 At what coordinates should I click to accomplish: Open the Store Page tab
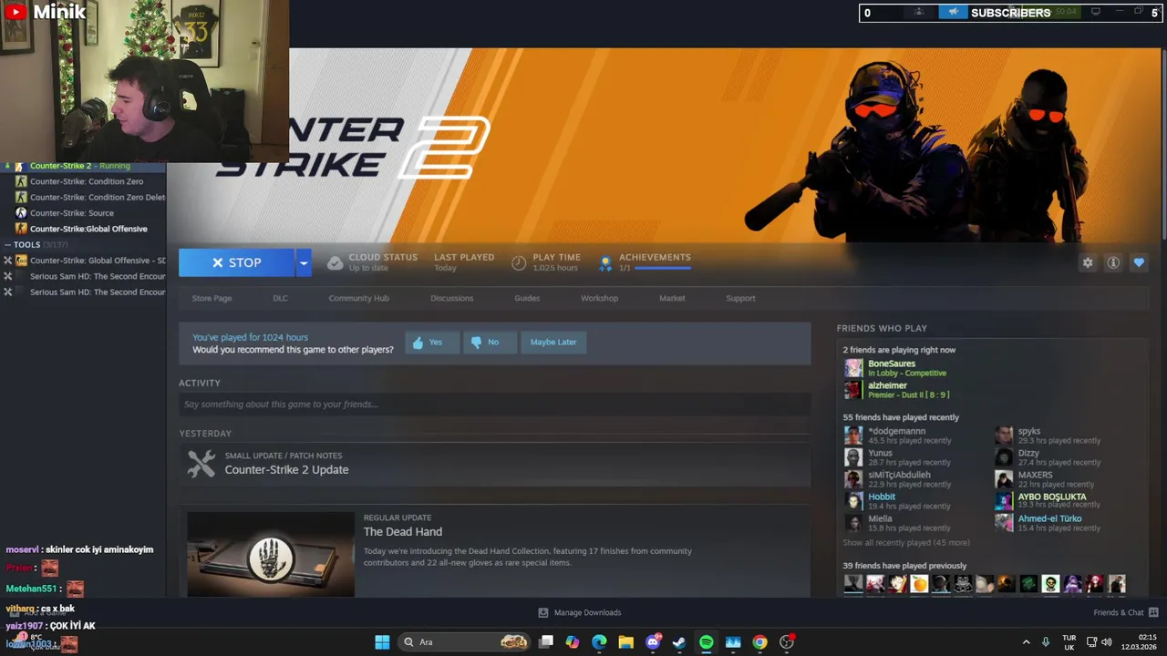tap(212, 298)
